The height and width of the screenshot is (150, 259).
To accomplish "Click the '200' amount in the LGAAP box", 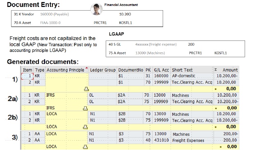I will [191, 45].
